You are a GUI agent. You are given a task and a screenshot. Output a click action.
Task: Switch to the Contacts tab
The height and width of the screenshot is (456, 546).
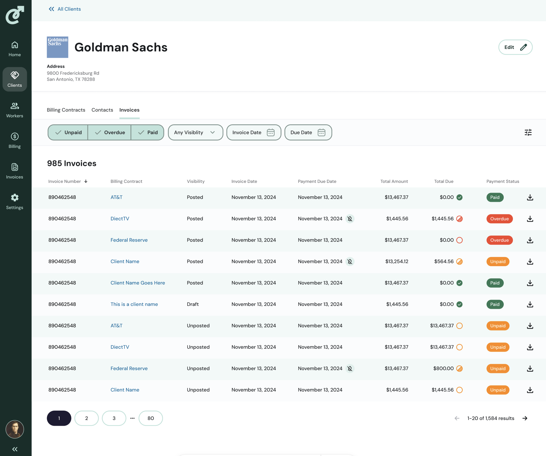point(102,110)
